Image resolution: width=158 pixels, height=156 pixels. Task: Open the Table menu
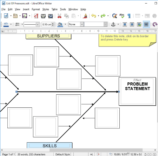point(54,9)
